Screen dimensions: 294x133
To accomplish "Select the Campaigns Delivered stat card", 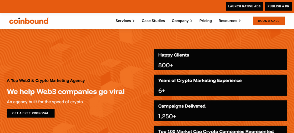I will pos(220,111).
